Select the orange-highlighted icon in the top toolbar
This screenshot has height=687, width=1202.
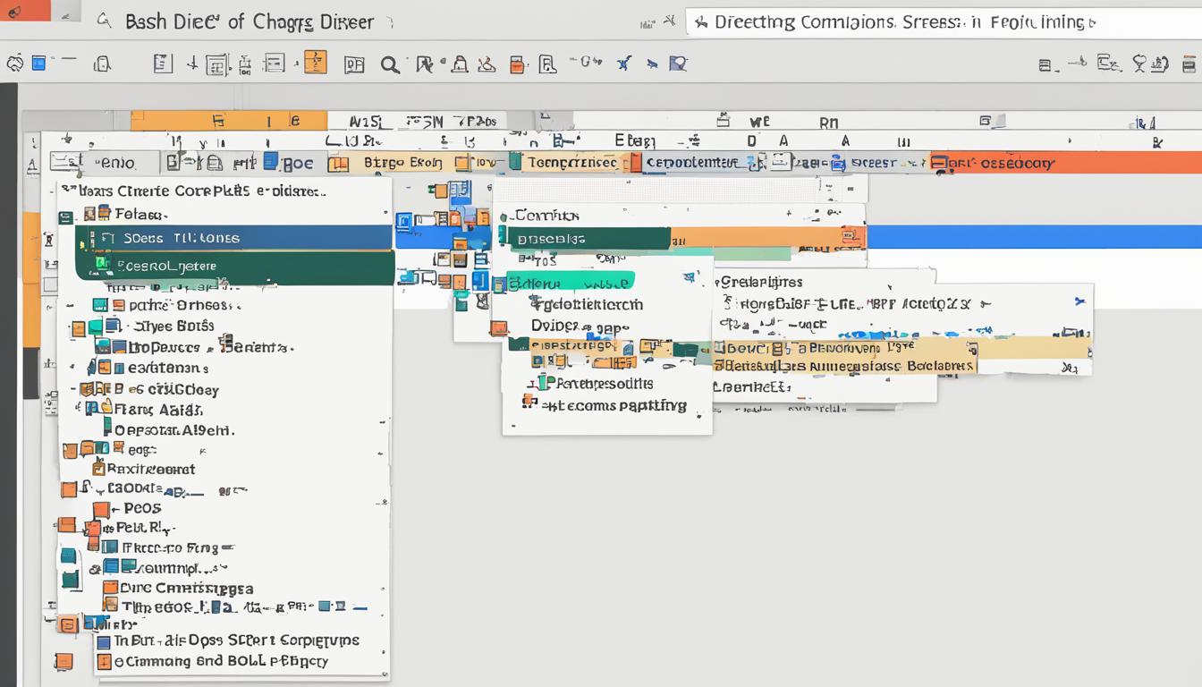point(315,63)
